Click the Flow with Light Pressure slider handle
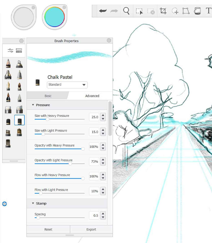The height and width of the screenshot is (243, 212). [x=41, y=193]
